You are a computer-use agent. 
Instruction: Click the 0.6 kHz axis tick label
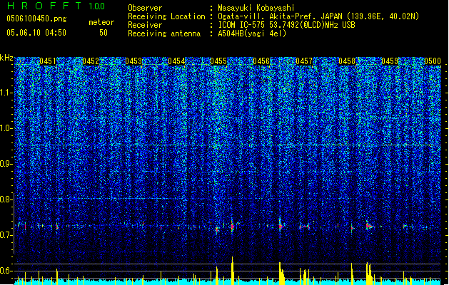tap(6, 271)
